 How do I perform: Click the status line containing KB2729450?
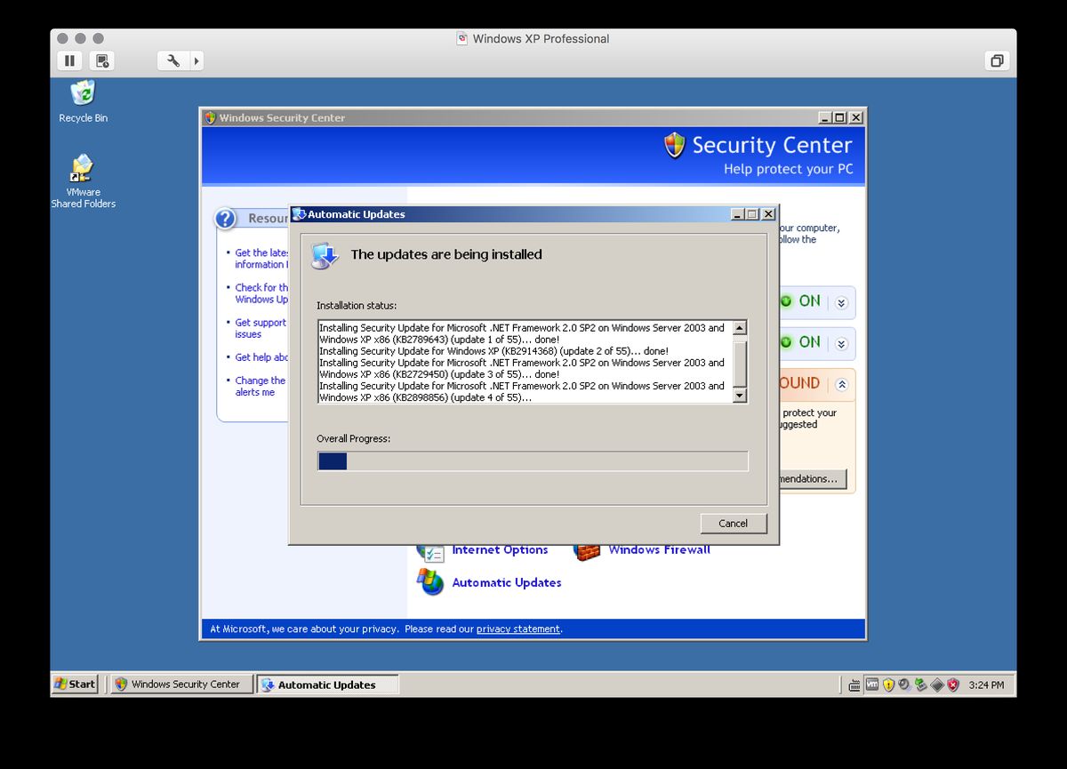coord(522,368)
